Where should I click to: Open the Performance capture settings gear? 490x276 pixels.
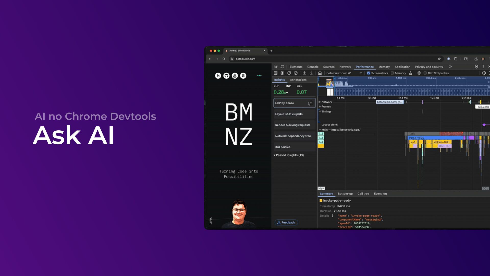tap(484, 73)
